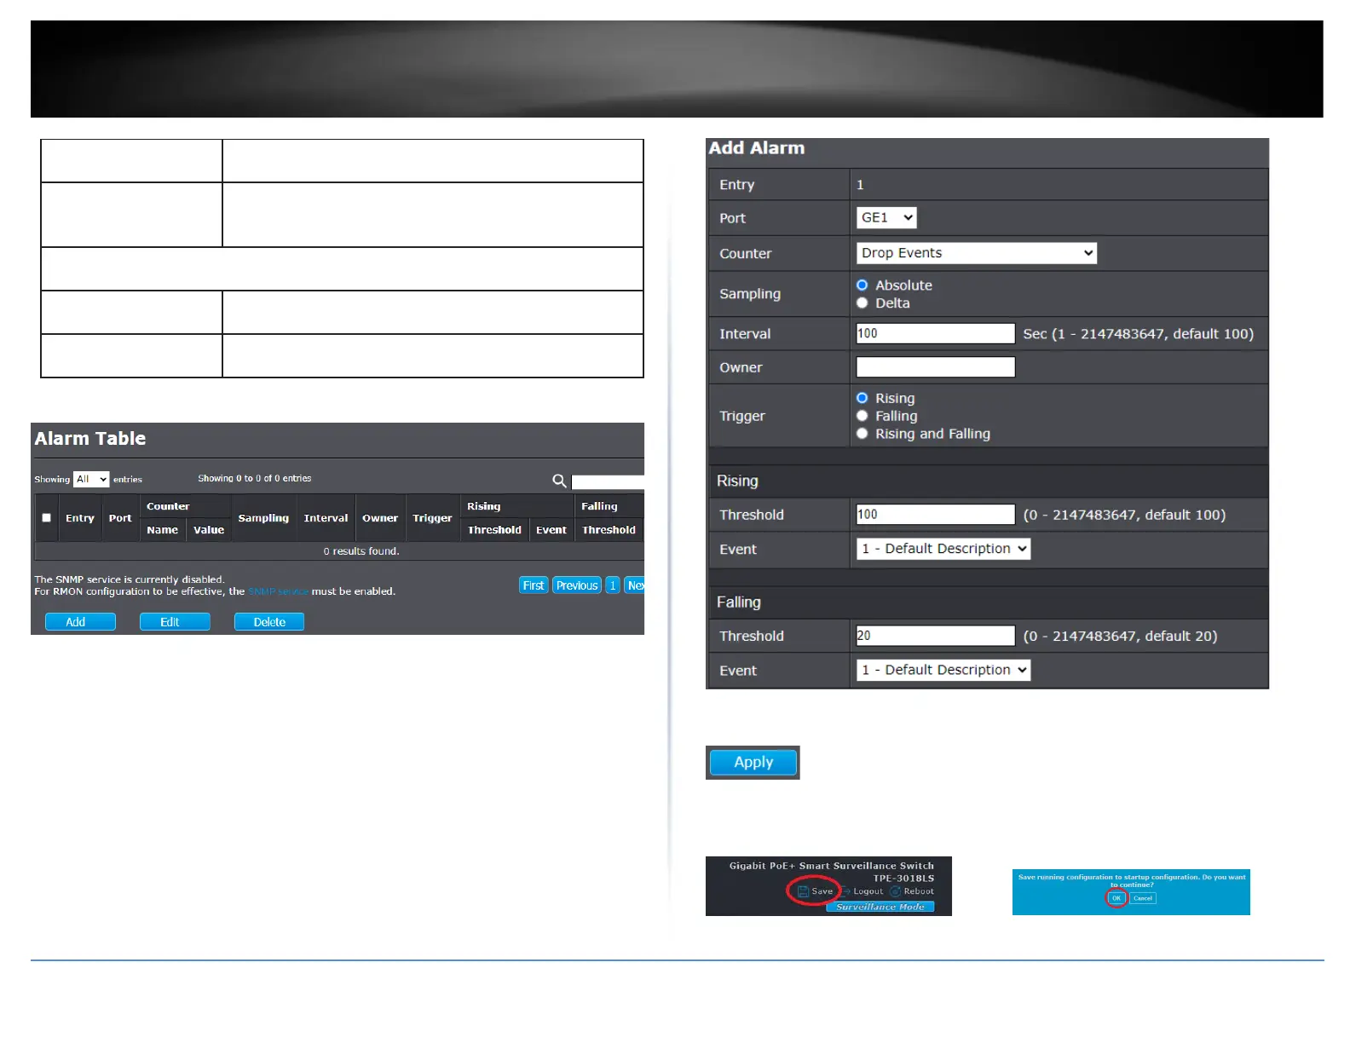Follow the SNMP service link
The height and width of the screenshot is (1043, 1350).
(x=278, y=591)
